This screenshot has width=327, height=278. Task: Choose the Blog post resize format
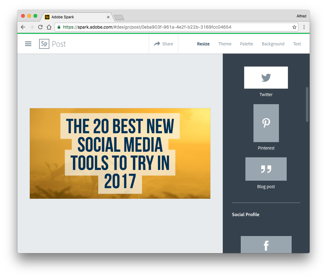[266, 169]
